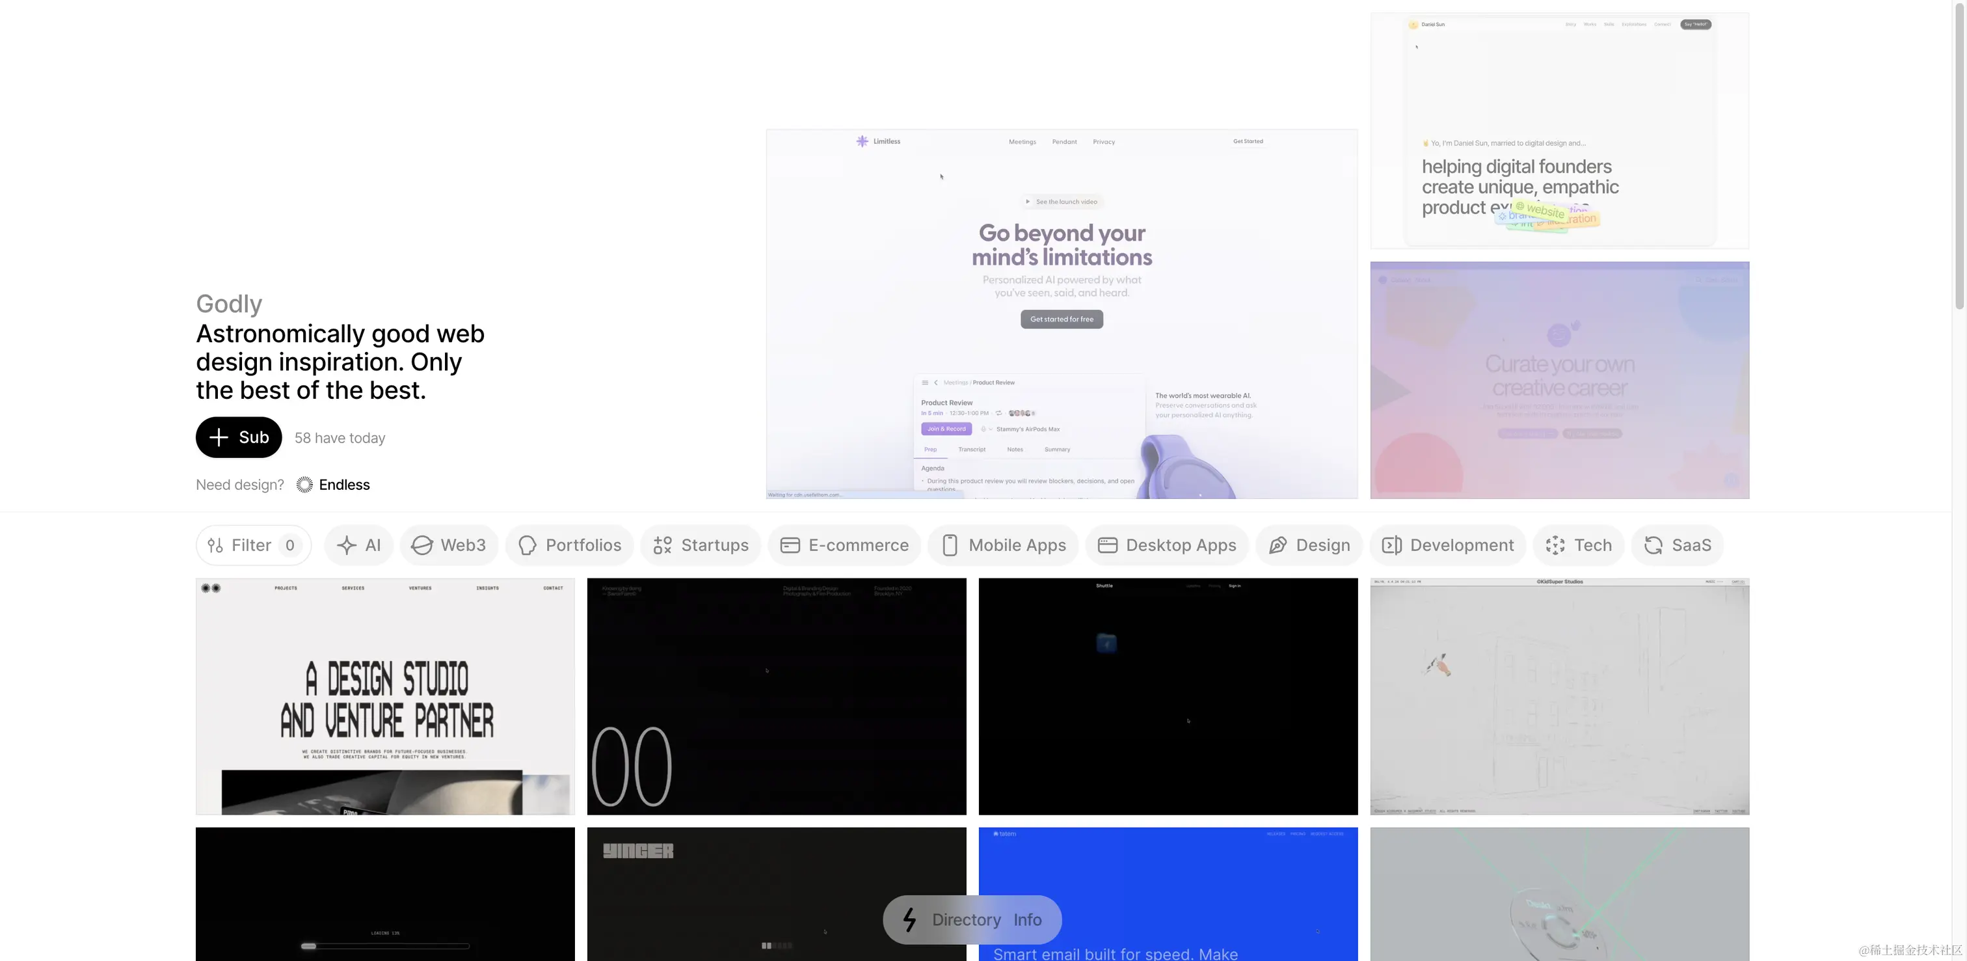
Task: Click the Filter sliders icon
Action: (x=215, y=545)
